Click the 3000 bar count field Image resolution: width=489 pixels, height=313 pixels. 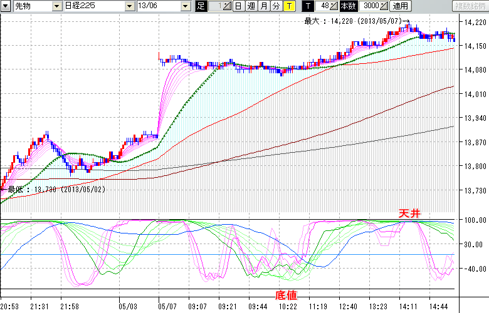[367, 6]
